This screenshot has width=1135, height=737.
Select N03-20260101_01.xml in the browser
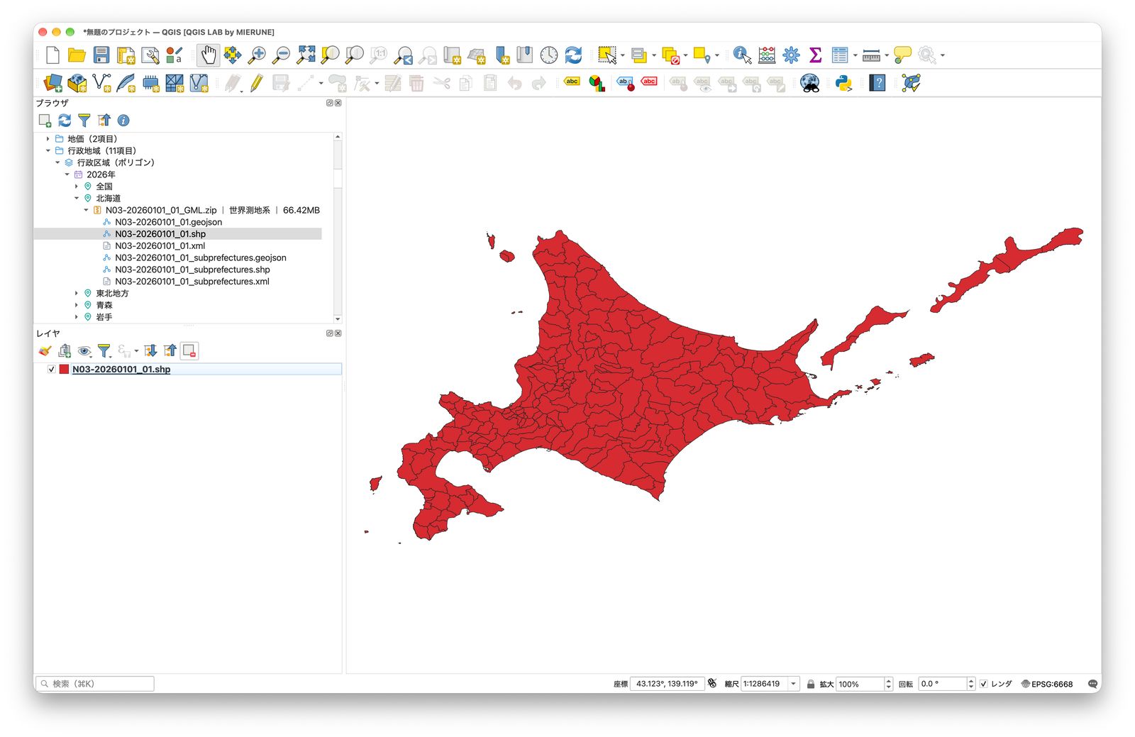(160, 246)
